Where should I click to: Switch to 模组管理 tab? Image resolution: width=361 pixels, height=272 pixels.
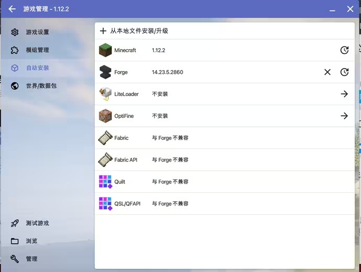click(x=48, y=50)
